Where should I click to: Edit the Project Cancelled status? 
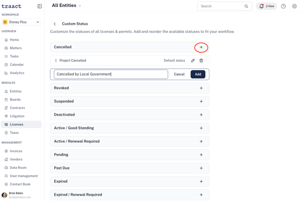193,61
